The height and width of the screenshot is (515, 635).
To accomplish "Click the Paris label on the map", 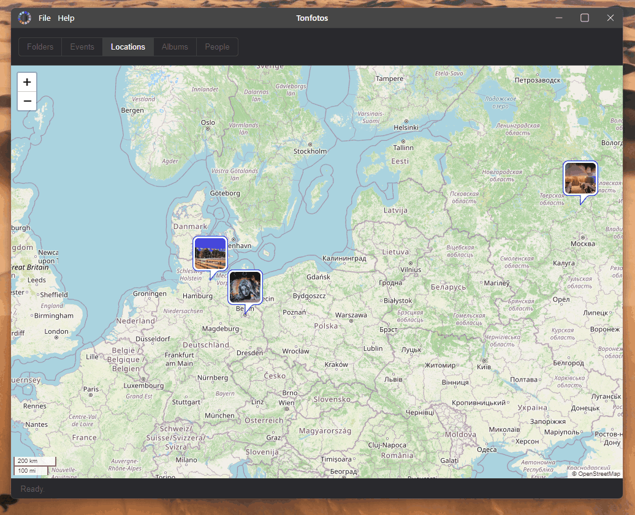I will (91, 389).
